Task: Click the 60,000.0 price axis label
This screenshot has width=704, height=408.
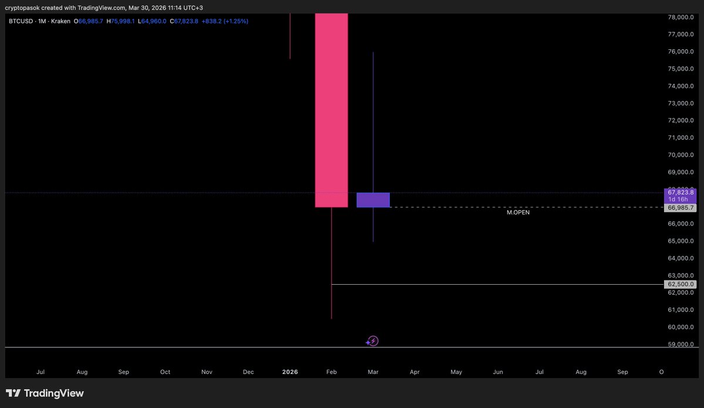Action: pos(681,327)
